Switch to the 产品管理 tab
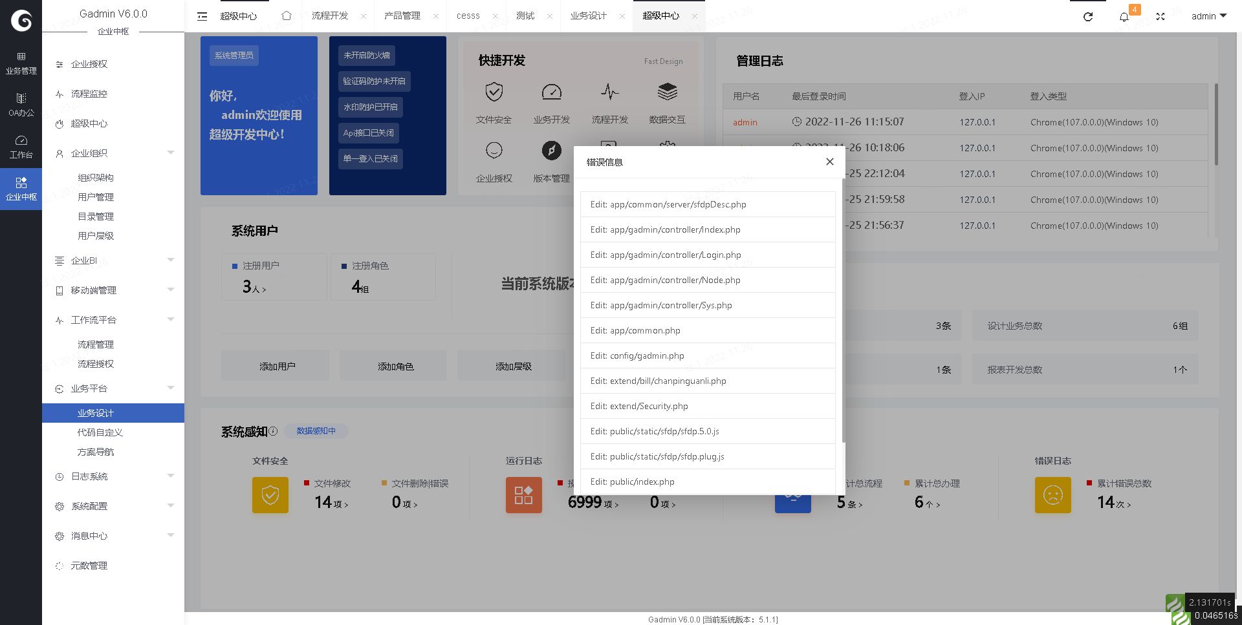1242x625 pixels. (x=402, y=16)
